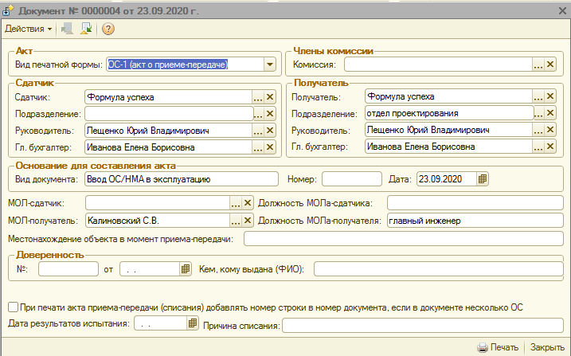Click the Закрыть button

click(x=547, y=348)
